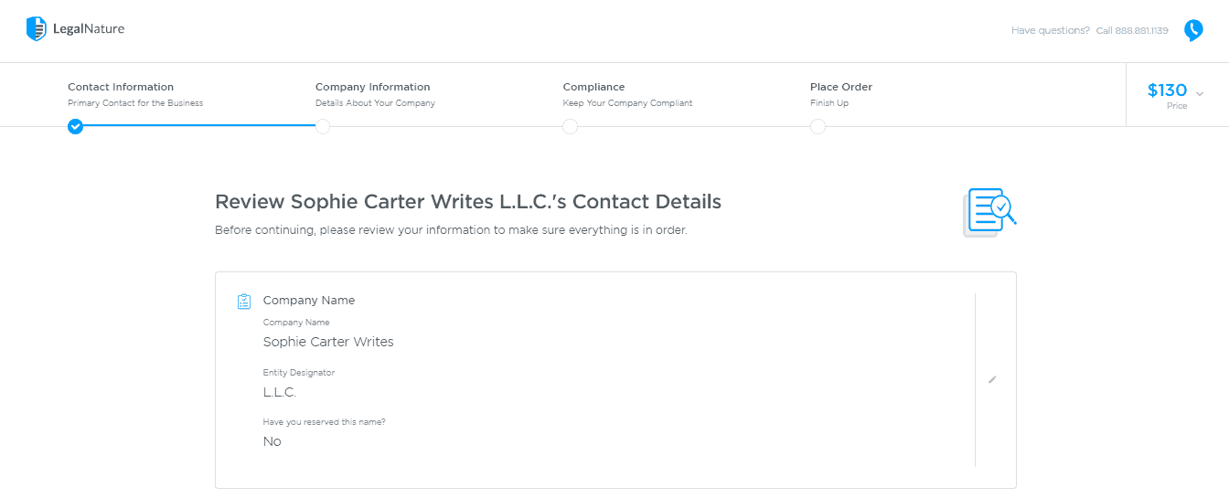Expand the $130 price chevron
Viewport: 1229px width, 498px height.
tap(1200, 93)
